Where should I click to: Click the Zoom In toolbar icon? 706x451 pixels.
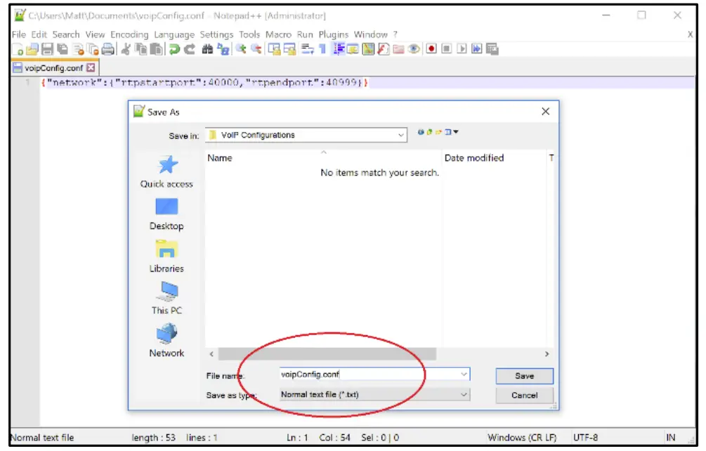(241, 49)
